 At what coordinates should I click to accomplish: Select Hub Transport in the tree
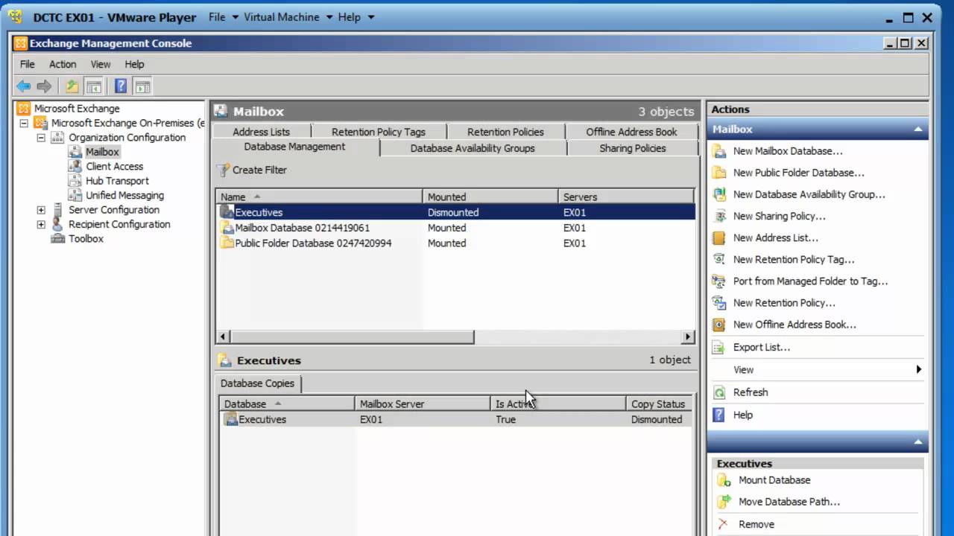pos(117,181)
